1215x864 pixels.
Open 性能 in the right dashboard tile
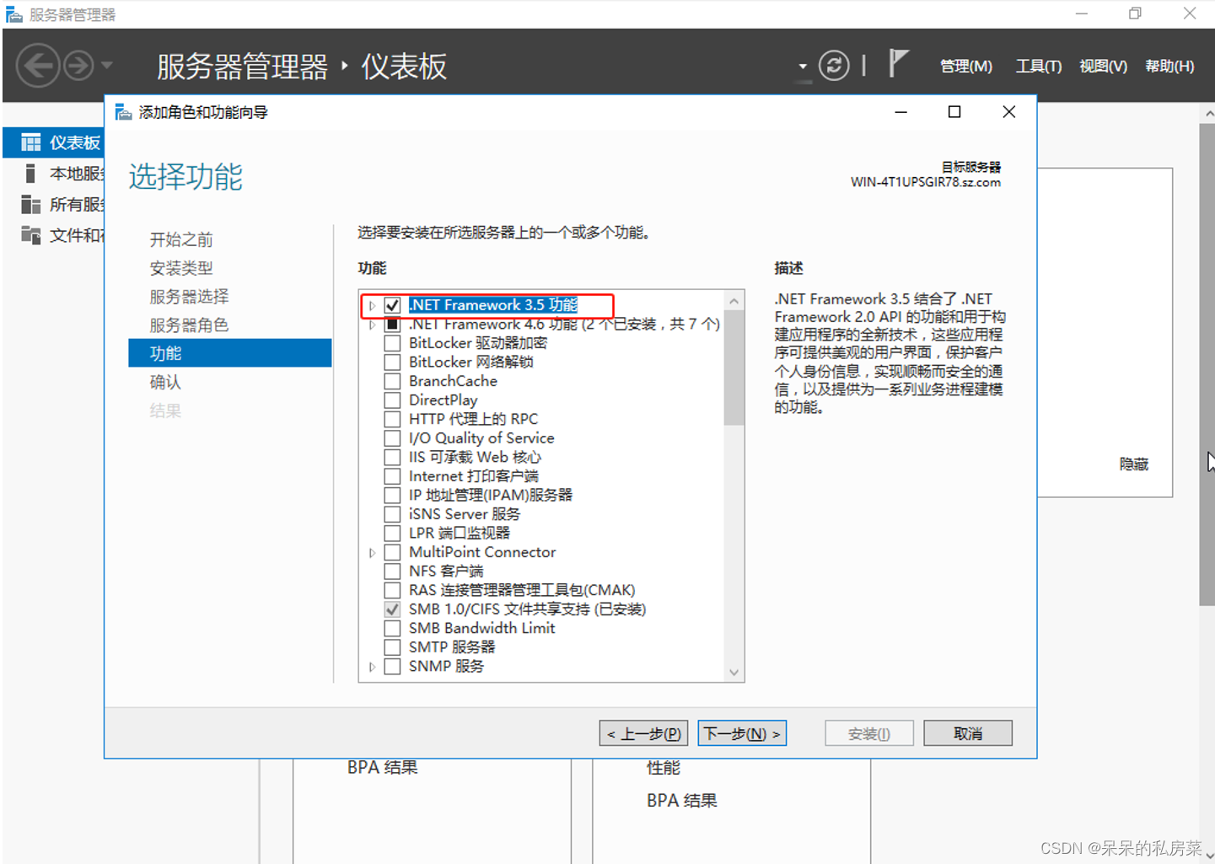pyautogui.click(x=664, y=768)
